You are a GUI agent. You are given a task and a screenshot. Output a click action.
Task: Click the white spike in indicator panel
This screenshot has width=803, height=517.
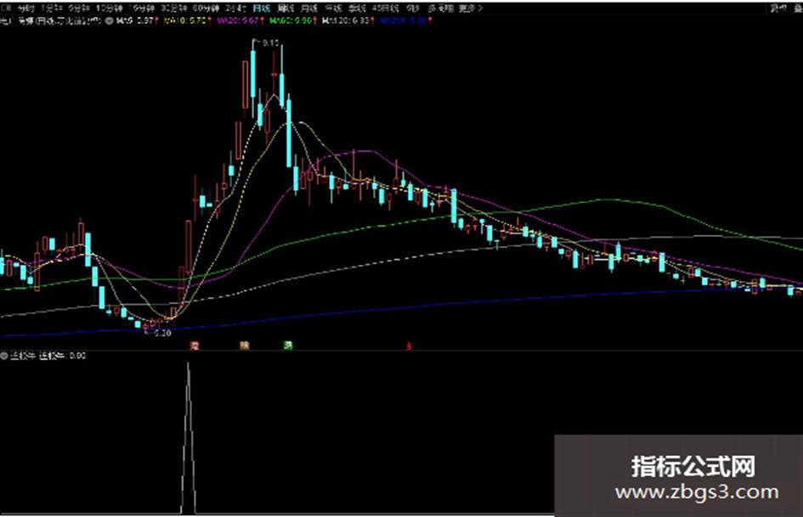pos(188,438)
